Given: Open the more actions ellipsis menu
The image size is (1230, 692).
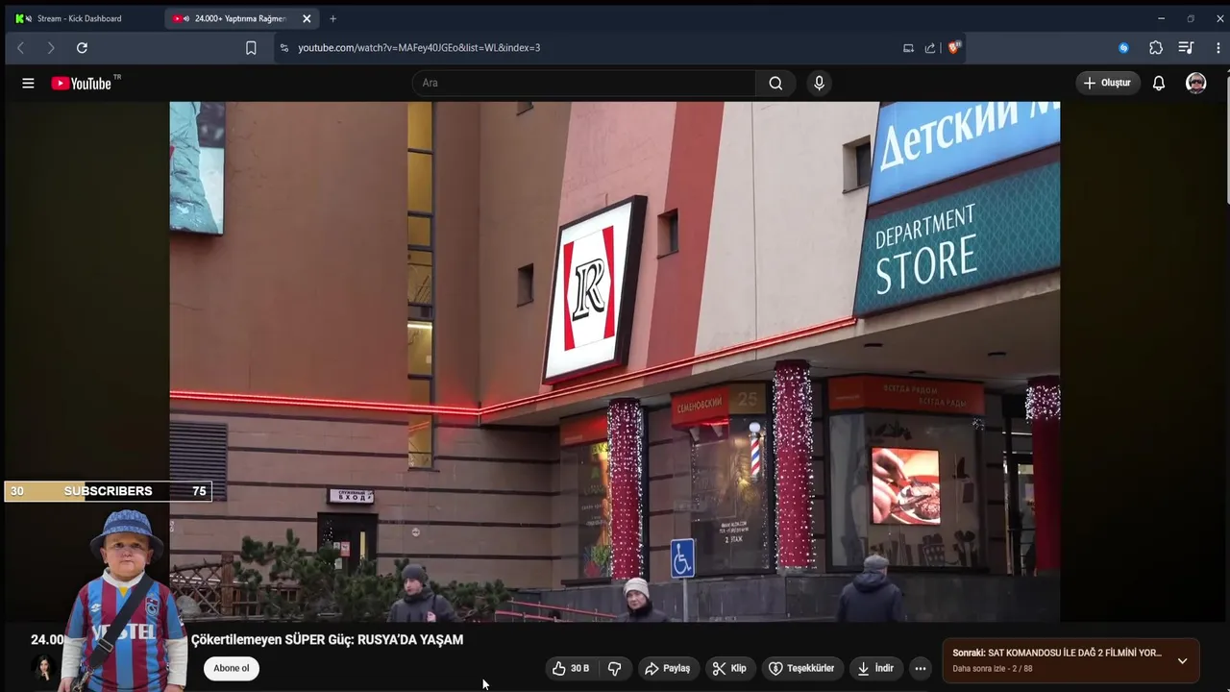Looking at the screenshot, I should tap(921, 668).
